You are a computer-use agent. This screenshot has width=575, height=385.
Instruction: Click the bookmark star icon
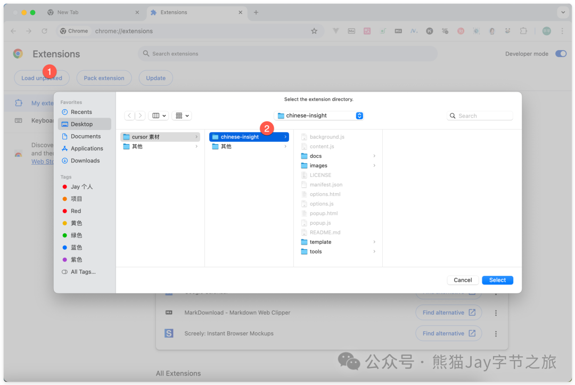314,31
